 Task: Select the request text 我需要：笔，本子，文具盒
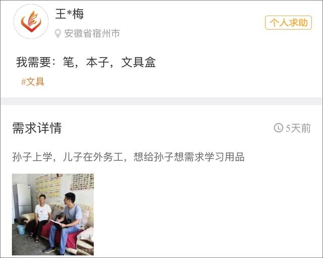86,62
